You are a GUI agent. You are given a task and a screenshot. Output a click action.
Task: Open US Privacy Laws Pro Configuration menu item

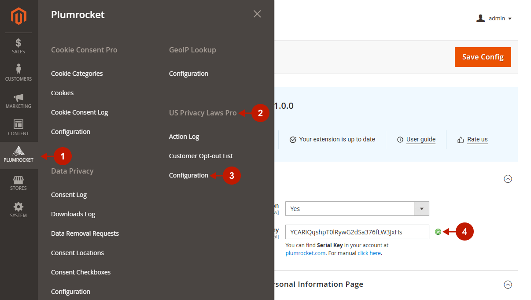[188, 175]
